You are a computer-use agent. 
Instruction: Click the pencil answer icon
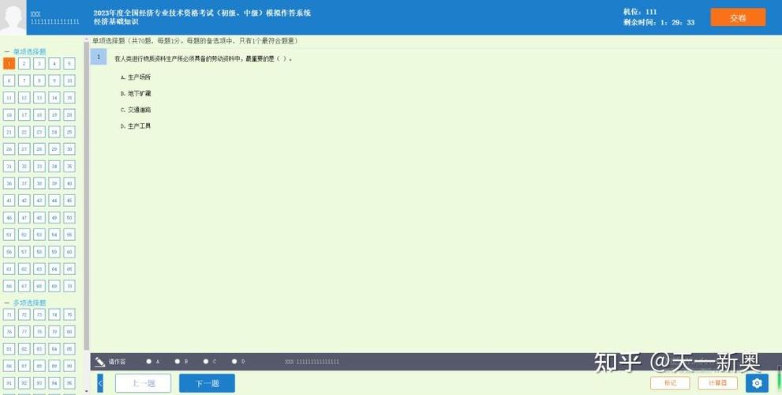pyautogui.click(x=99, y=362)
